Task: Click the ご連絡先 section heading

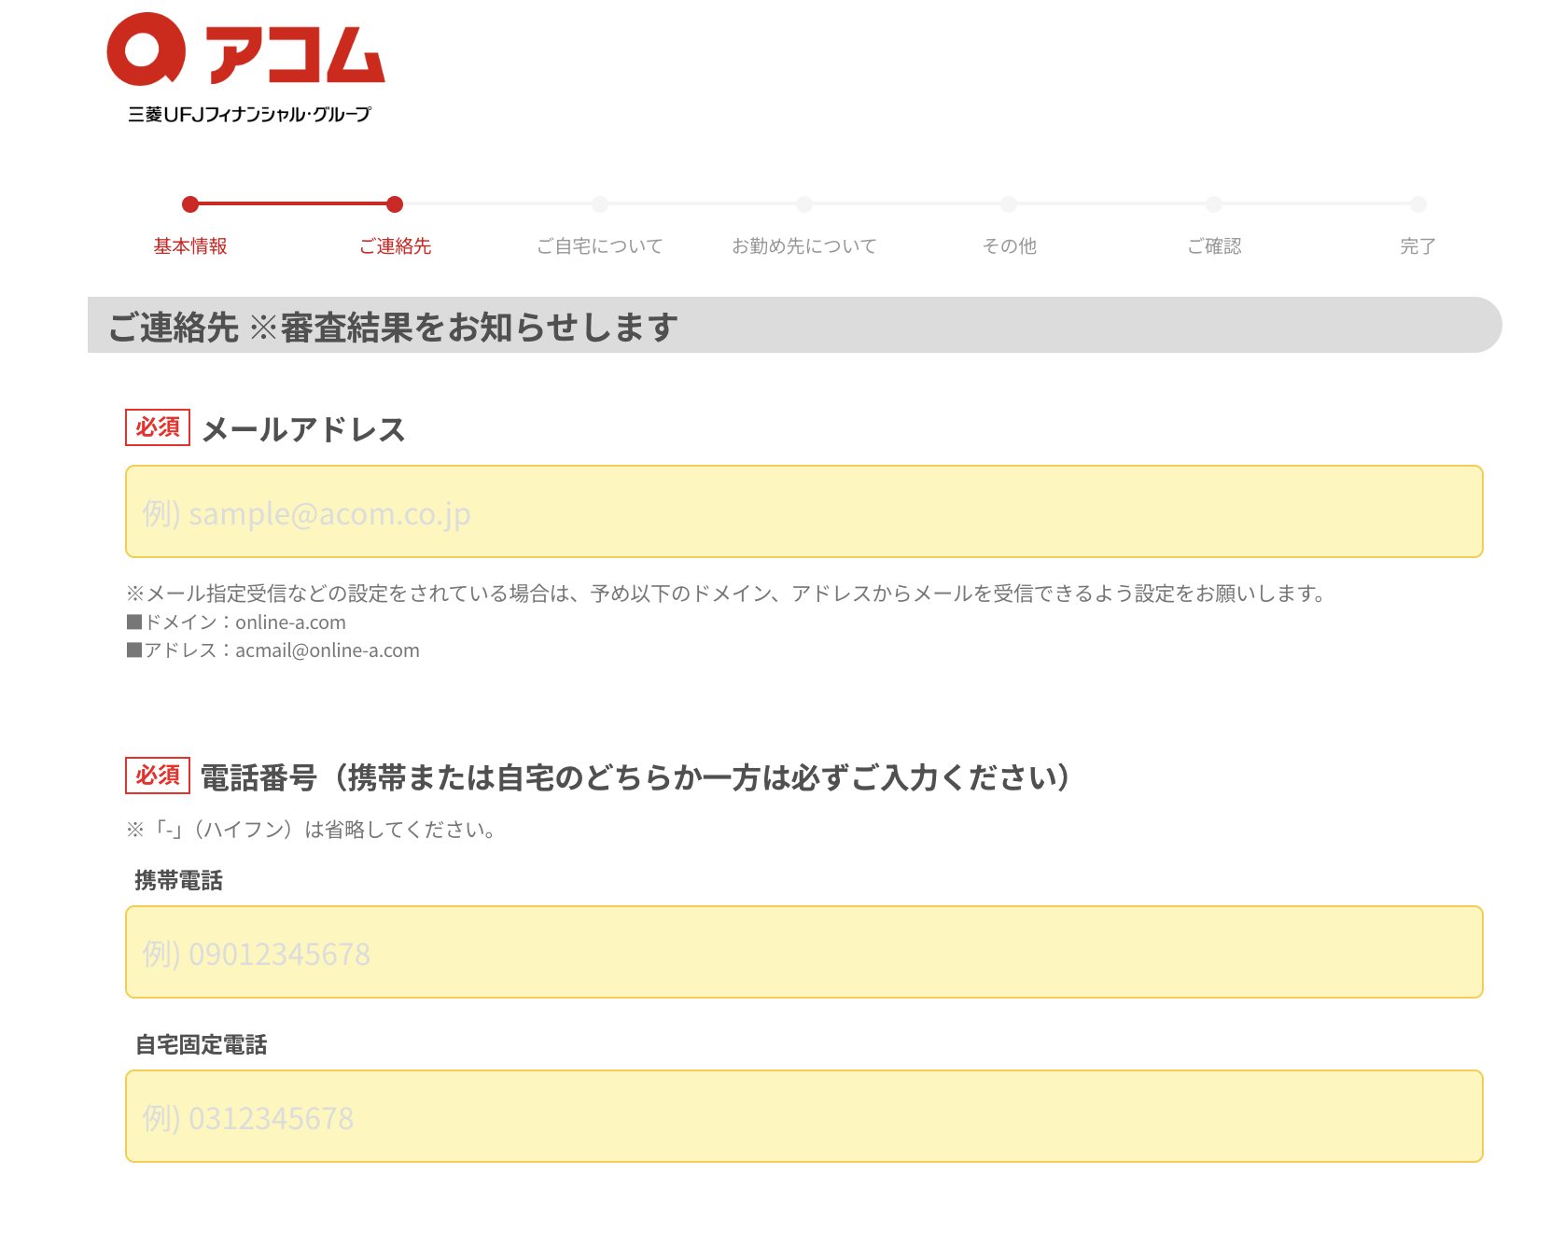Action: point(393,327)
